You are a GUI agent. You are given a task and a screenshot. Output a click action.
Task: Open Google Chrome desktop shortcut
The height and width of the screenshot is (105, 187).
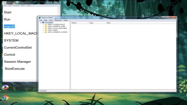5,99
